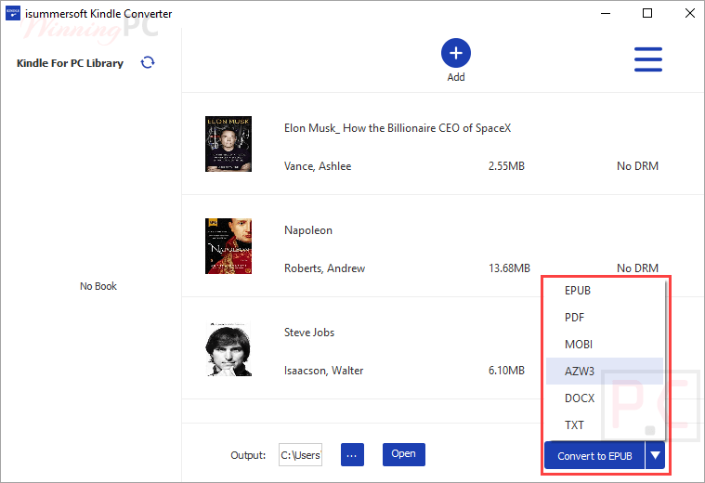Viewport: 705px width, 483px height.
Task: Click the isummersoft app logo icon
Action: point(13,13)
